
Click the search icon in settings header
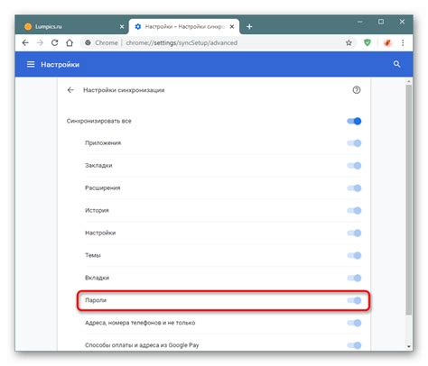[x=396, y=64]
